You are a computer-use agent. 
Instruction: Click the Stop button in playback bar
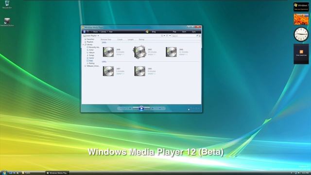tap(130, 108)
